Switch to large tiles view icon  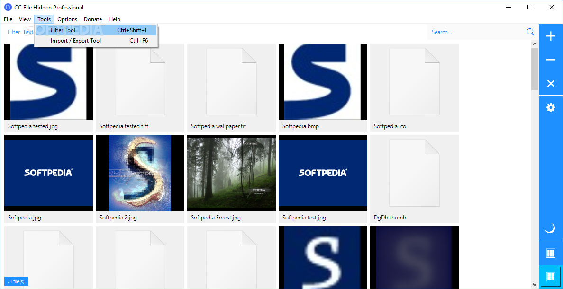550,277
